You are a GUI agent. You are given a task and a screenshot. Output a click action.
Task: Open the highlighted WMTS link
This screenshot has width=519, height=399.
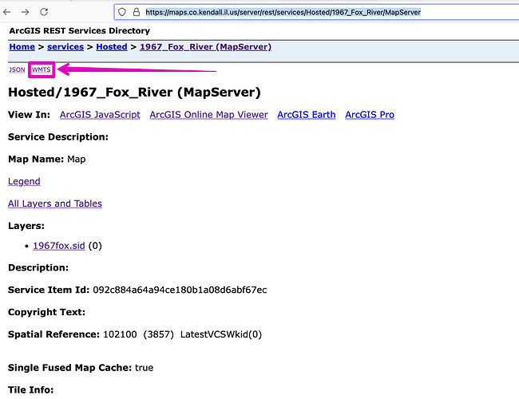(41, 70)
